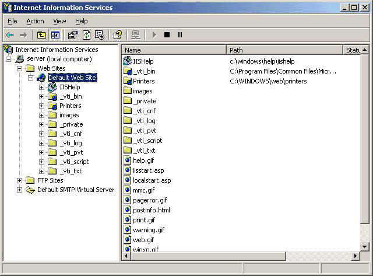Screen dimensions: 373x276
Task: Click the vertical scrollbar down arrow
Action: [364, 247]
